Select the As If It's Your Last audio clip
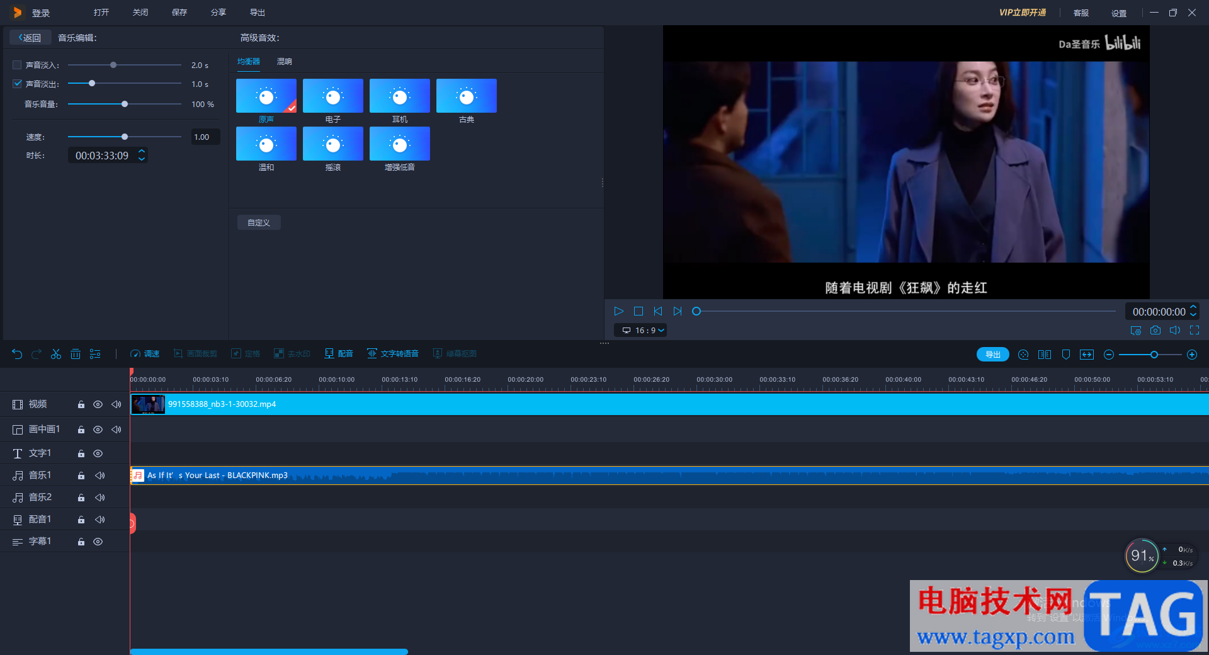The width and height of the screenshot is (1209, 655). point(669,476)
